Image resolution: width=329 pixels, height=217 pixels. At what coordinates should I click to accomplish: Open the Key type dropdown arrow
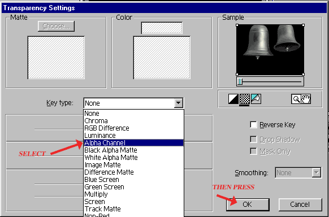tap(178, 103)
